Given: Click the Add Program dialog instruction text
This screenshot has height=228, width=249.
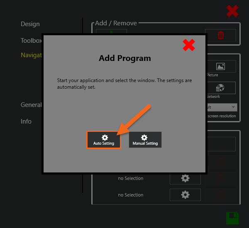Looking at the screenshot, I should [x=124, y=84].
